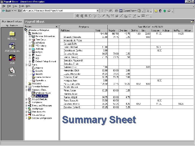The width and height of the screenshot is (195, 146).
Task: Open the 3120 exceptions shortcut icon
Action: click(12, 46)
